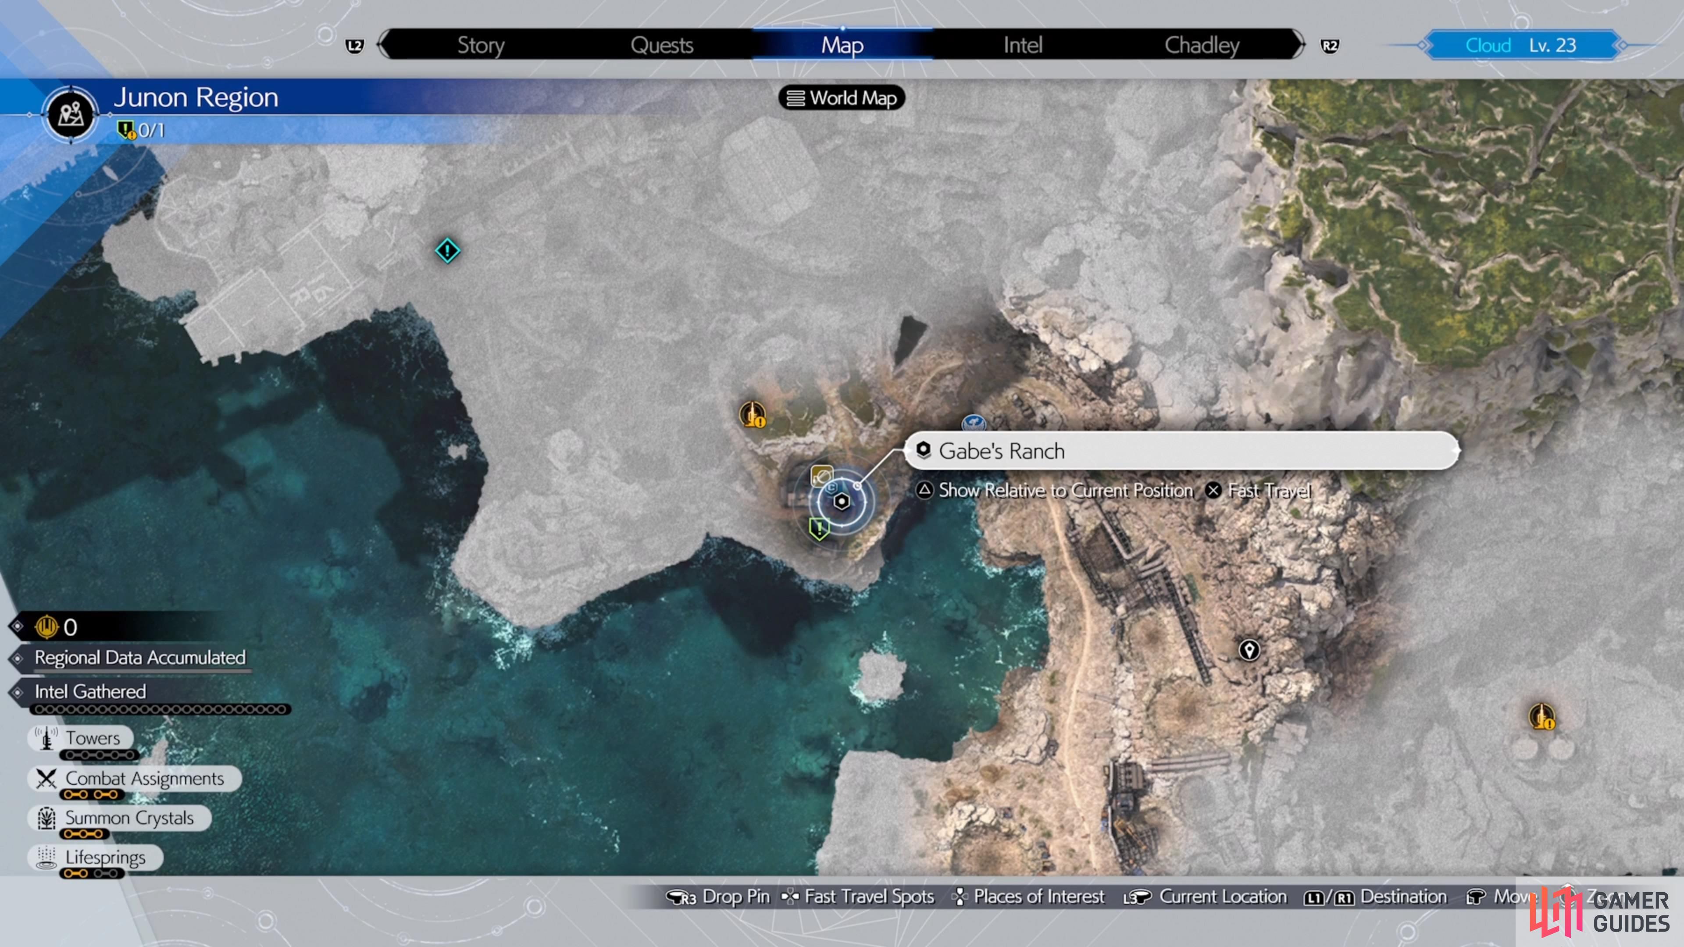Screen dimensions: 1684x947
Task: Select the yellow tower marker at bottom right
Action: (x=1541, y=716)
